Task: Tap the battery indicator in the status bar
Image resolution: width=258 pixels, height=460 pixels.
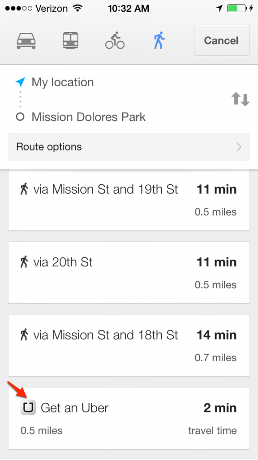Action: coord(236,8)
